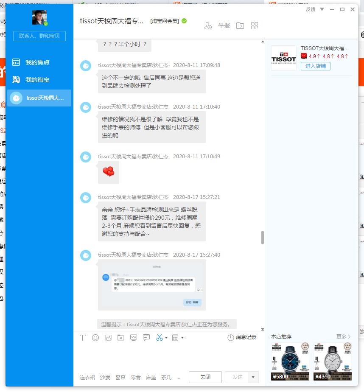Image resolution: width=364 pixels, height=392 pixels.
Task: Click the green verified badge beside 淘宝网会员
Action: (184, 21)
